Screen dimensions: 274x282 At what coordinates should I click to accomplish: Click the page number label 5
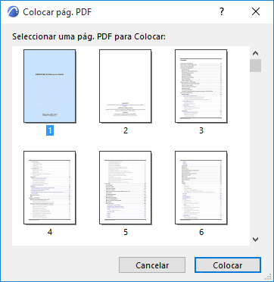click(126, 232)
